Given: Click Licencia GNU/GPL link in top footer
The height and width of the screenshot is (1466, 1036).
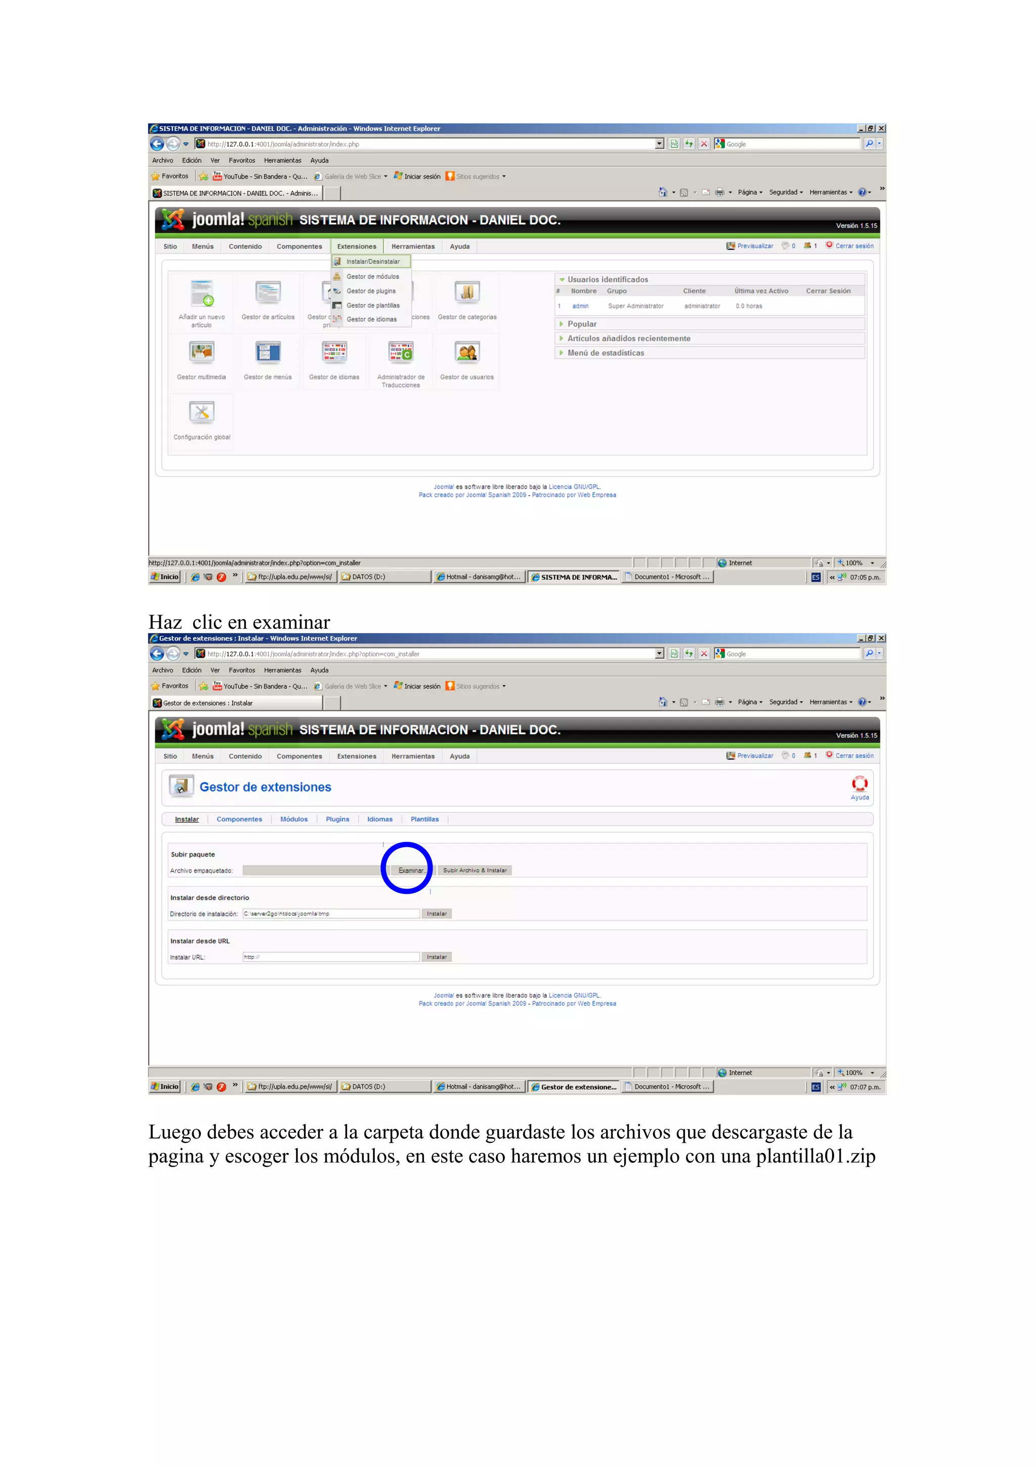Looking at the screenshot, I should pyautogui.click(x=575, y=487).
